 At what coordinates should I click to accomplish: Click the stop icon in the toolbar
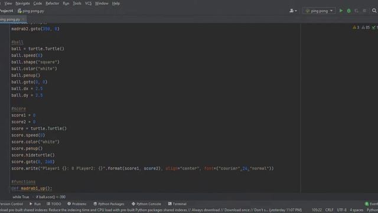tap(364, 11)
